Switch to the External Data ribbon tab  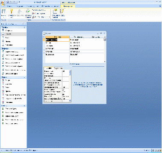(32, 6)
